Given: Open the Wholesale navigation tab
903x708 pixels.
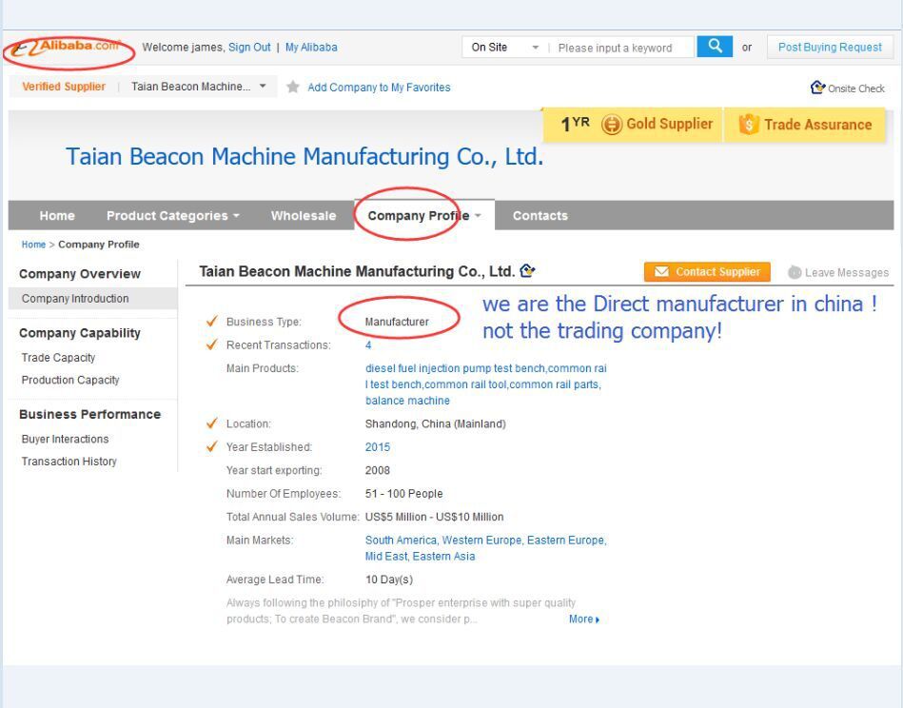Looking at the screenshot, I should coord(304,215).
